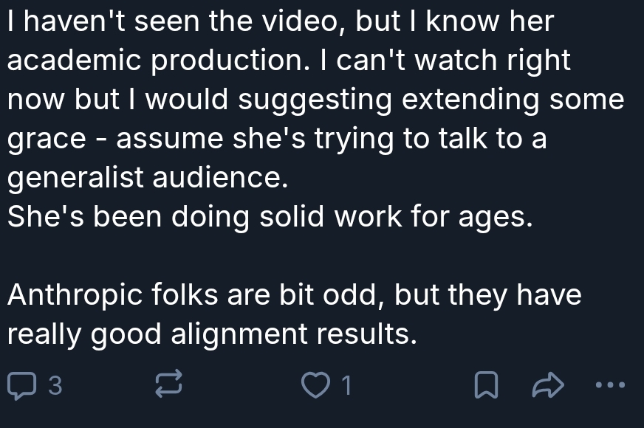Click the word "grace" in the post
Image resolution: width=644 pixels, height=428 pixels.
click(x=47, y=139)
